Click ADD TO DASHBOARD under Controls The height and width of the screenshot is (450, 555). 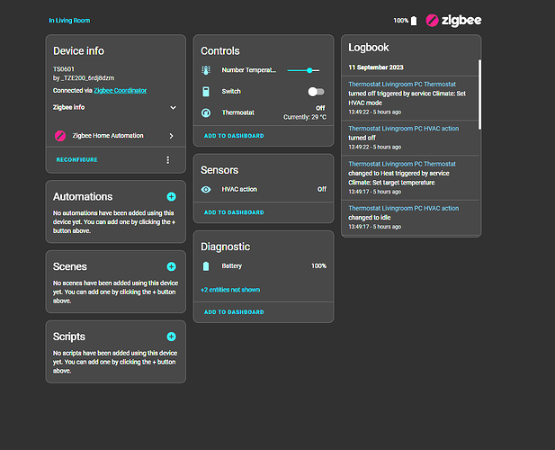[234, 136]
